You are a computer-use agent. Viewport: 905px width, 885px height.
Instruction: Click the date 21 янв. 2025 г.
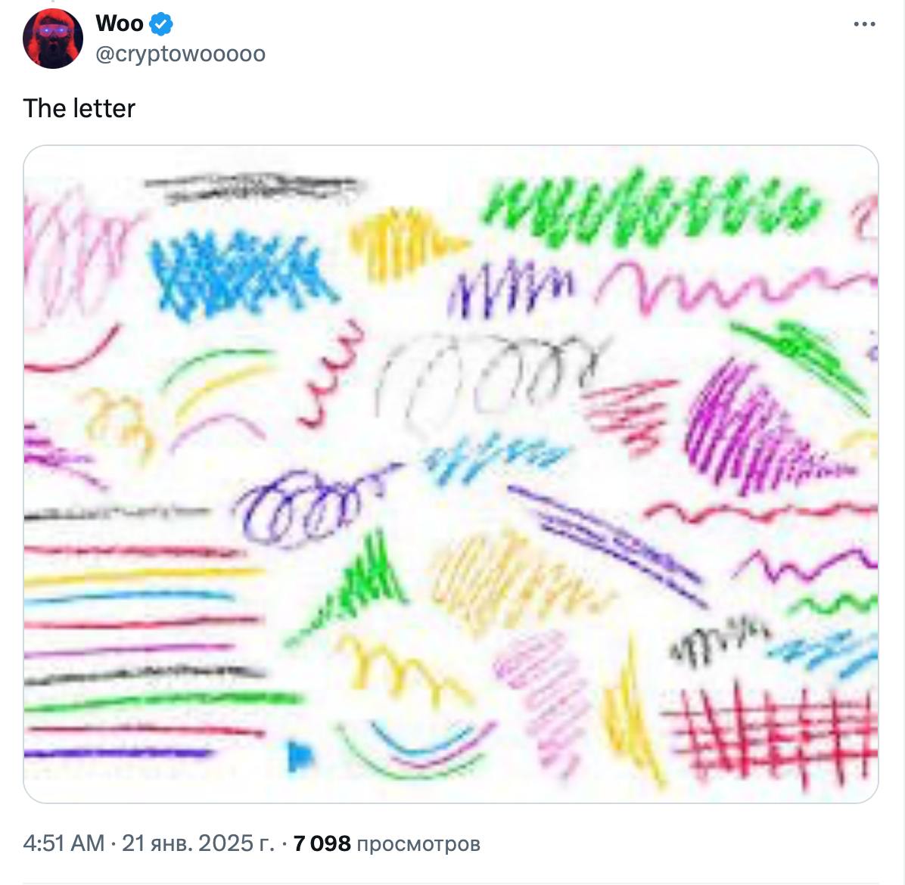coord(197,843)
